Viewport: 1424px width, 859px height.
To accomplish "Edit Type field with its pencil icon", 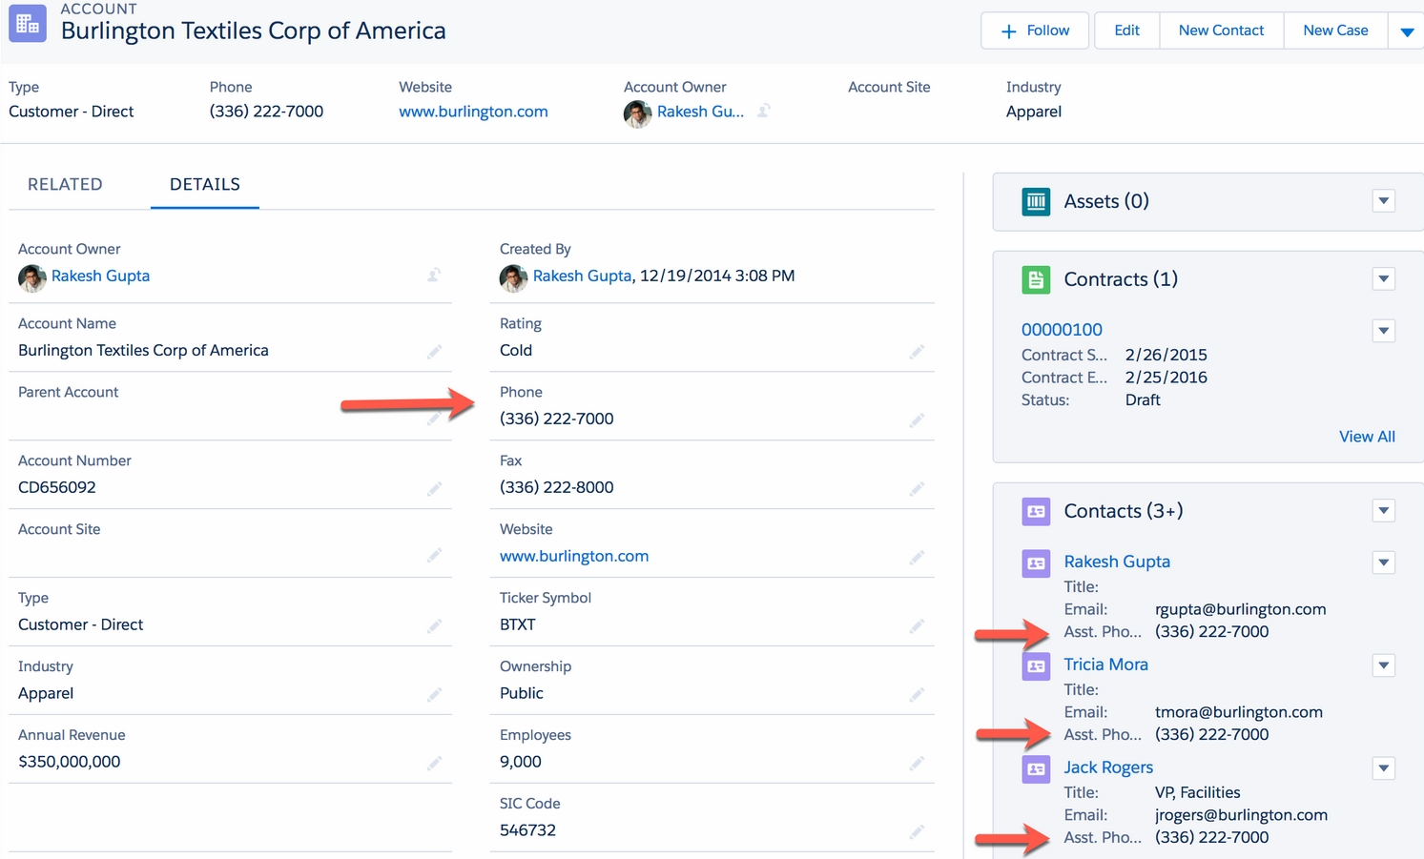I will pos(434,626).
